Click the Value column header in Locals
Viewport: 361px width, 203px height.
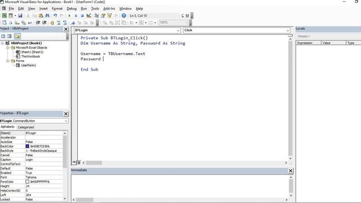(x=333, y=43)
